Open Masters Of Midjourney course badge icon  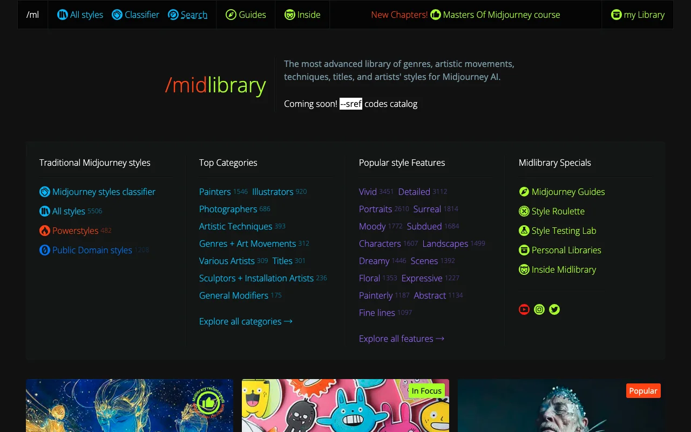pos(435,15)
